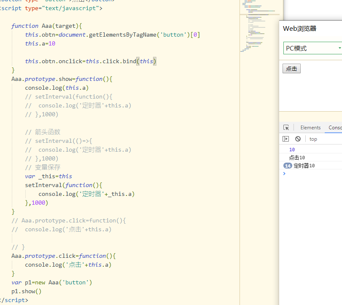Click the commented // Aaa.prototype.click=function line
Image resolution: width=342 pixels, height=305 pixels.
(68, 220)
